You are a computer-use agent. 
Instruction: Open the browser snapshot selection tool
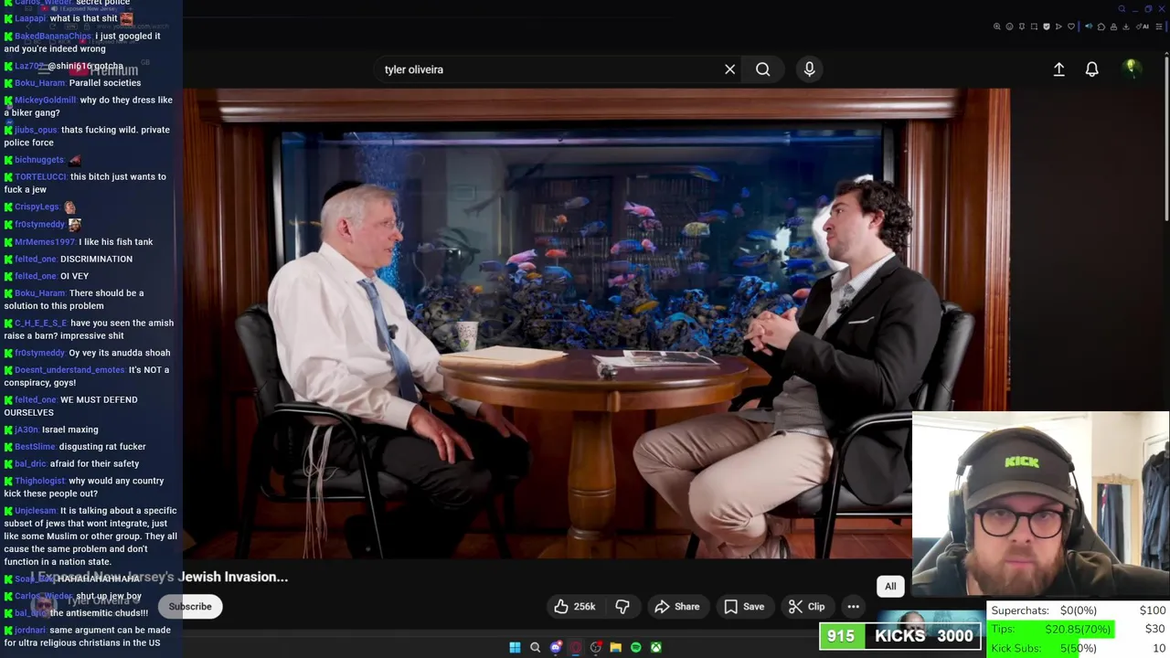pyautogui.click(x=1034, y=27)
